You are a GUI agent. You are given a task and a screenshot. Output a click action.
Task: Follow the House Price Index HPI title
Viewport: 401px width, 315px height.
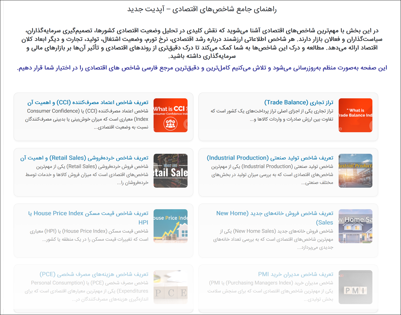pyautogui.click(x=88, y=214)
